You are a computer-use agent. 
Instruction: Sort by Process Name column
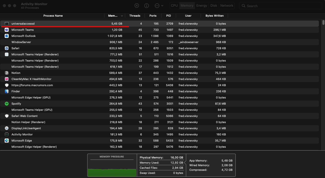pos(53,16)
